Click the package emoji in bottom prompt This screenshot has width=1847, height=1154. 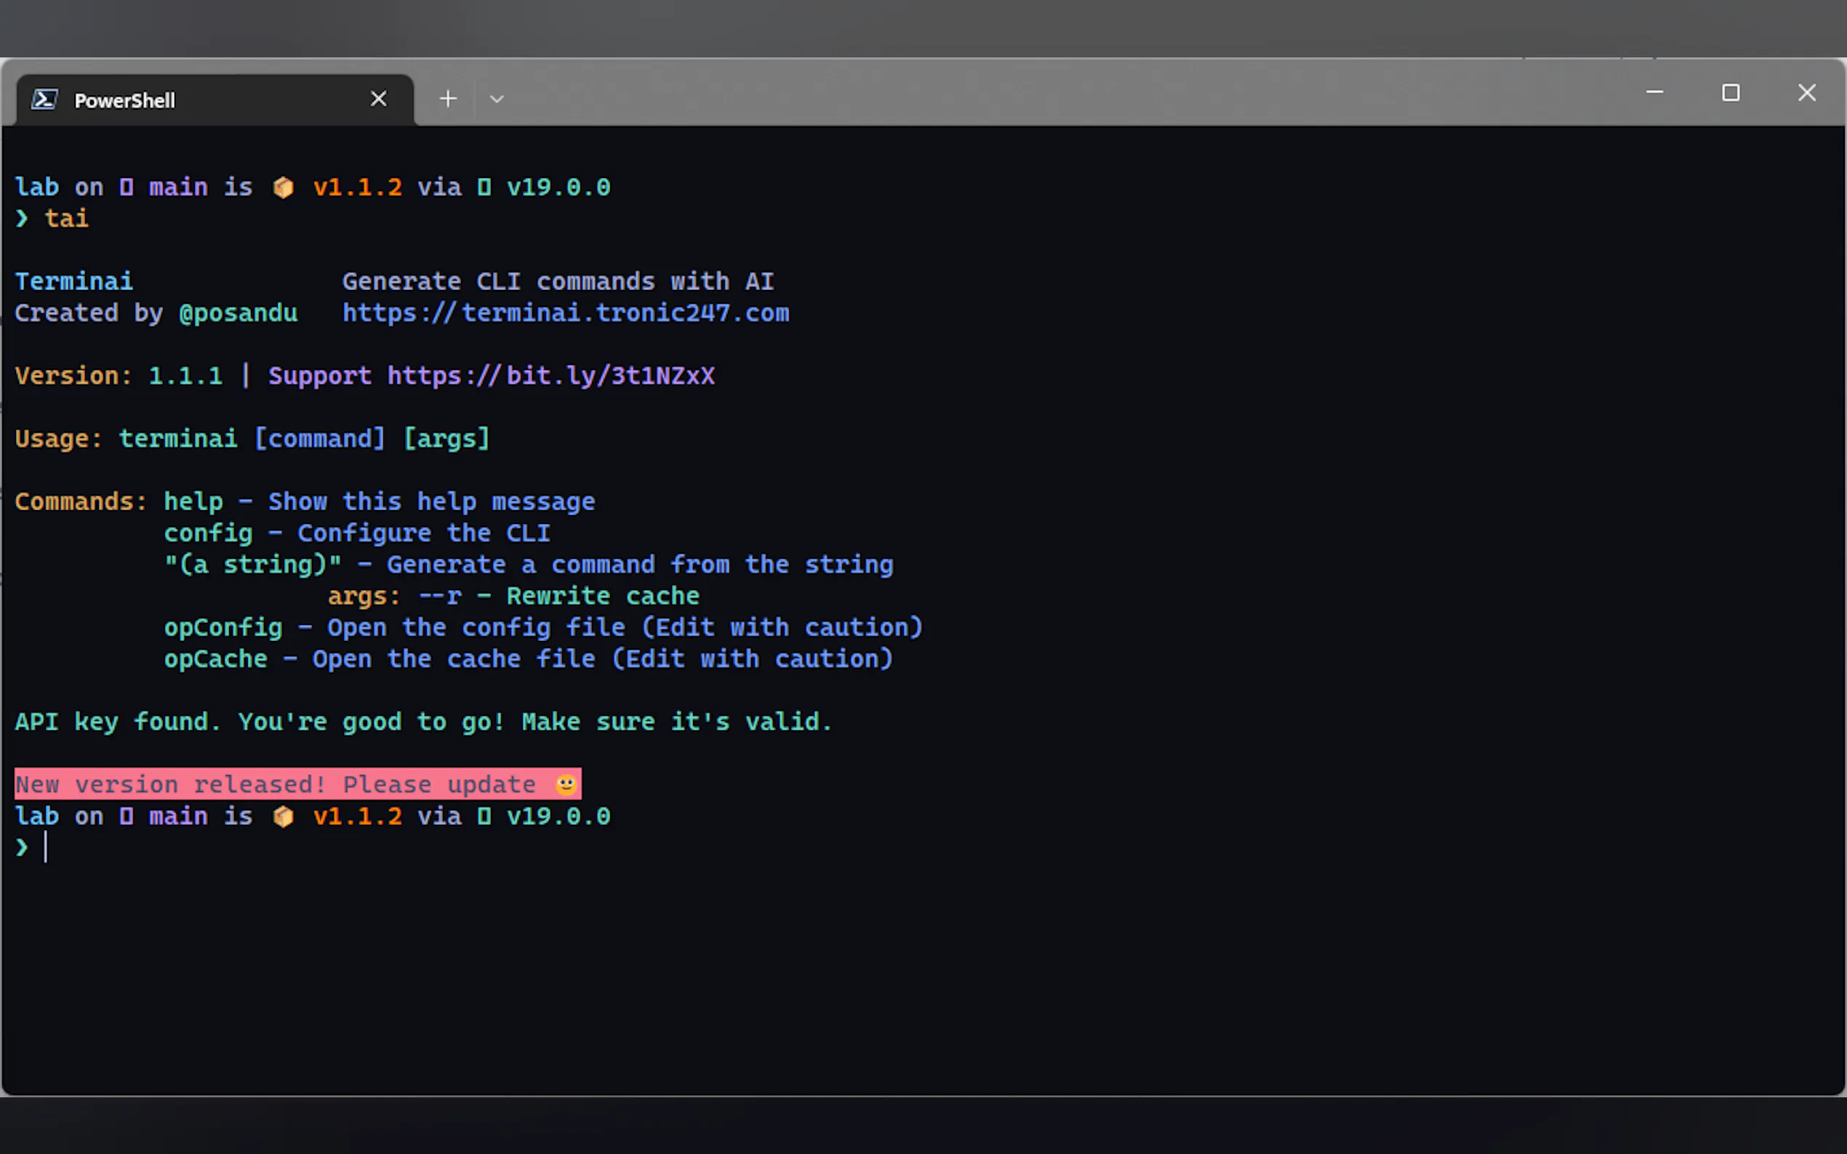pyautogui.click(x=284, y=817)
